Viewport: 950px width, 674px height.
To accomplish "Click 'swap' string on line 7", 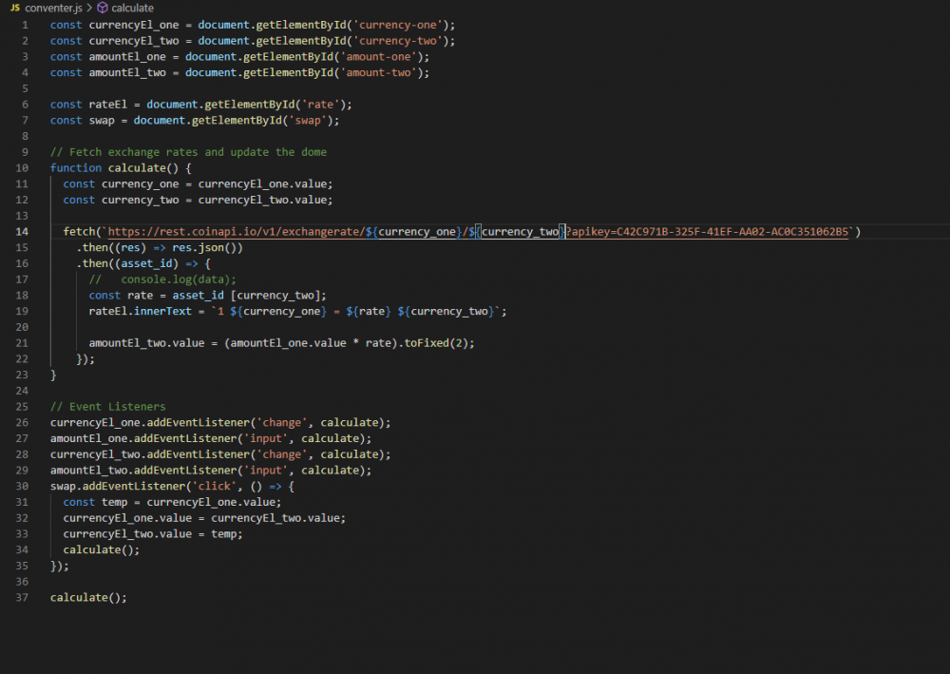I will tap(308, 120).
